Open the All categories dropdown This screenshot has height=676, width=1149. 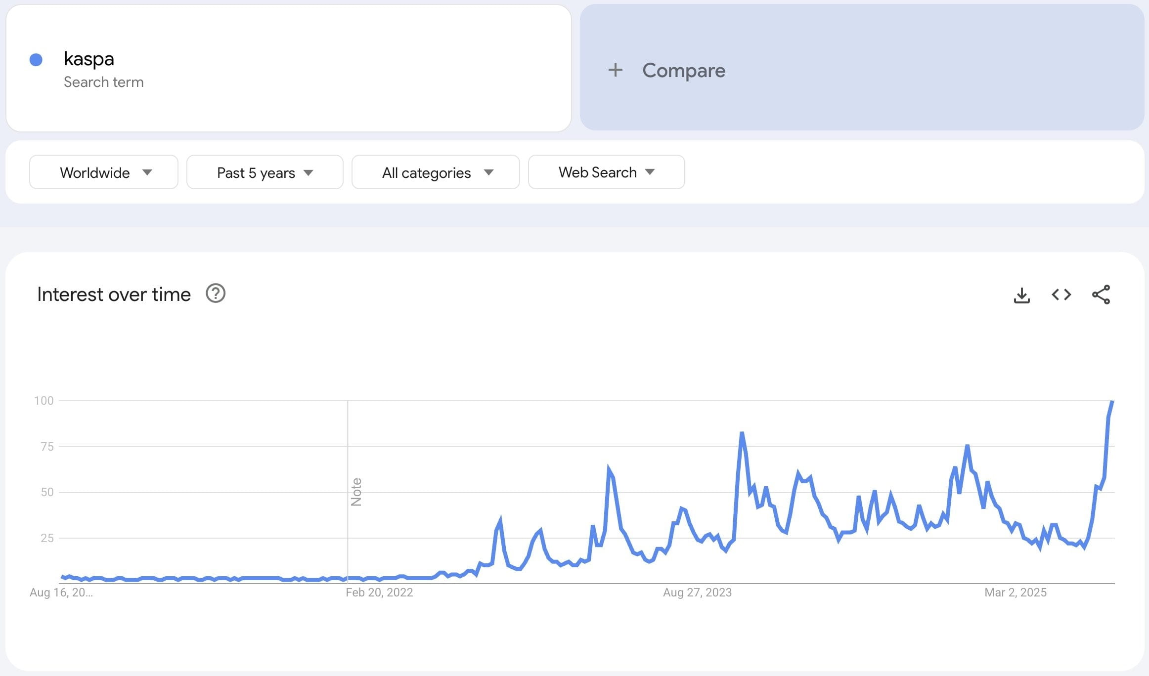pos(435,172)
